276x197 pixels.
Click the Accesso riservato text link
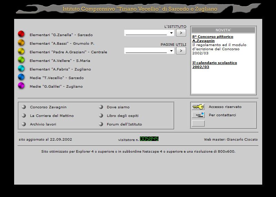coord(225,107)
